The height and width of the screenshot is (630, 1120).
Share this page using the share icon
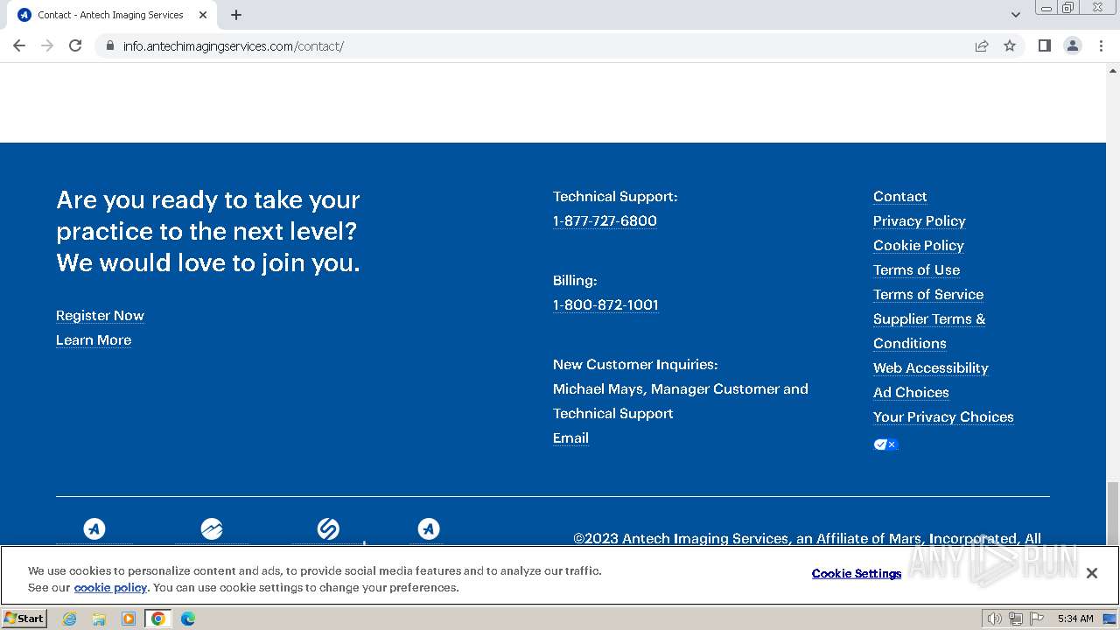pos(982,45)
